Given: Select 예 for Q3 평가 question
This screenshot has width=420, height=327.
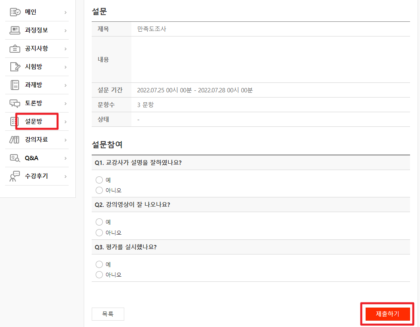Looking at the screenshot, I should [99, 264].
